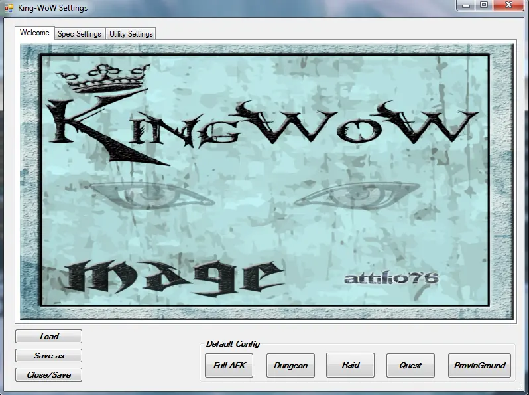Close the King-WoW Settings window
Viewport: 529px width, 395px height.
pyautogui.click(x=508, y=5)
